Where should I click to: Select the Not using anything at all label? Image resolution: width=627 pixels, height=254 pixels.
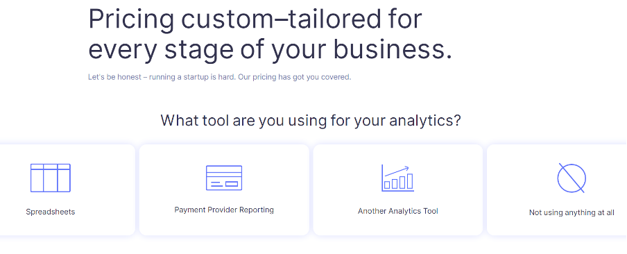[x=572, y=213]
